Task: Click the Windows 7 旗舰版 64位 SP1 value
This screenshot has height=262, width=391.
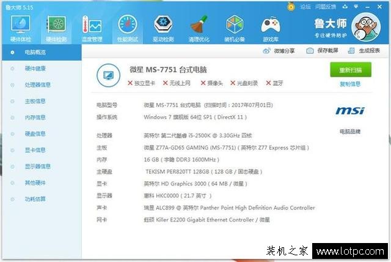Action: tap(195, 117)
